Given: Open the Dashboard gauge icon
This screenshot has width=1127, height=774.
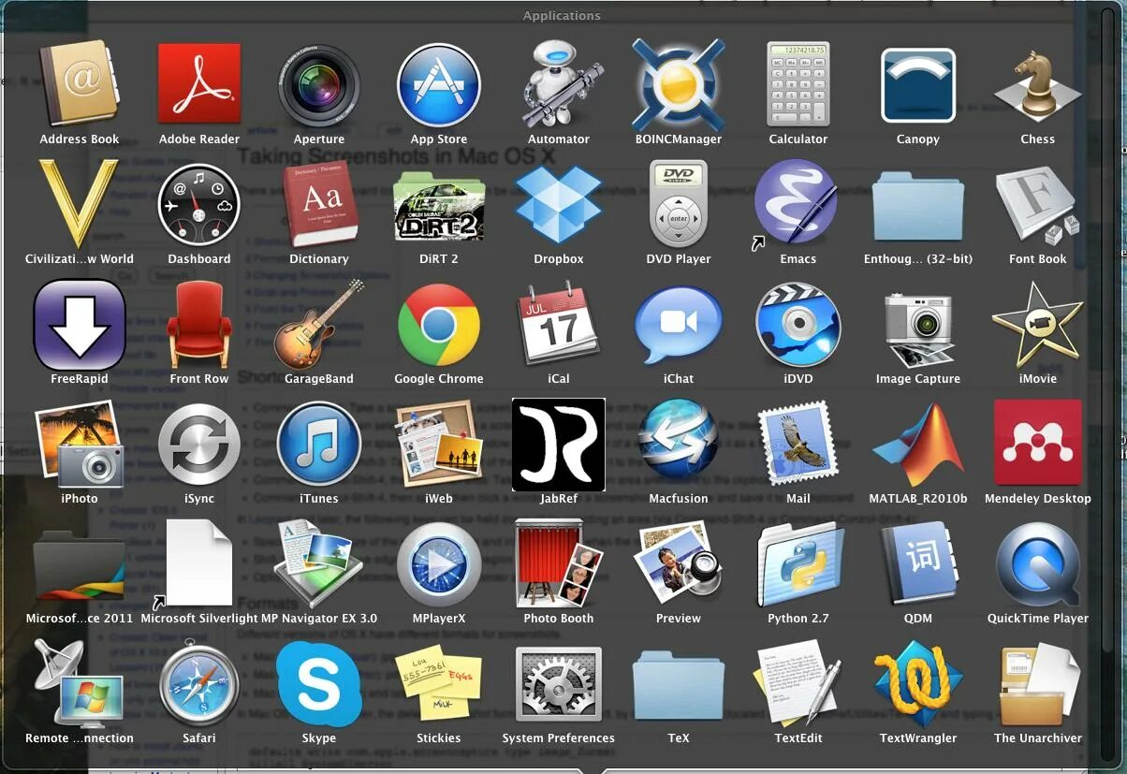Looking at the screenshot, I should (199, 205).
